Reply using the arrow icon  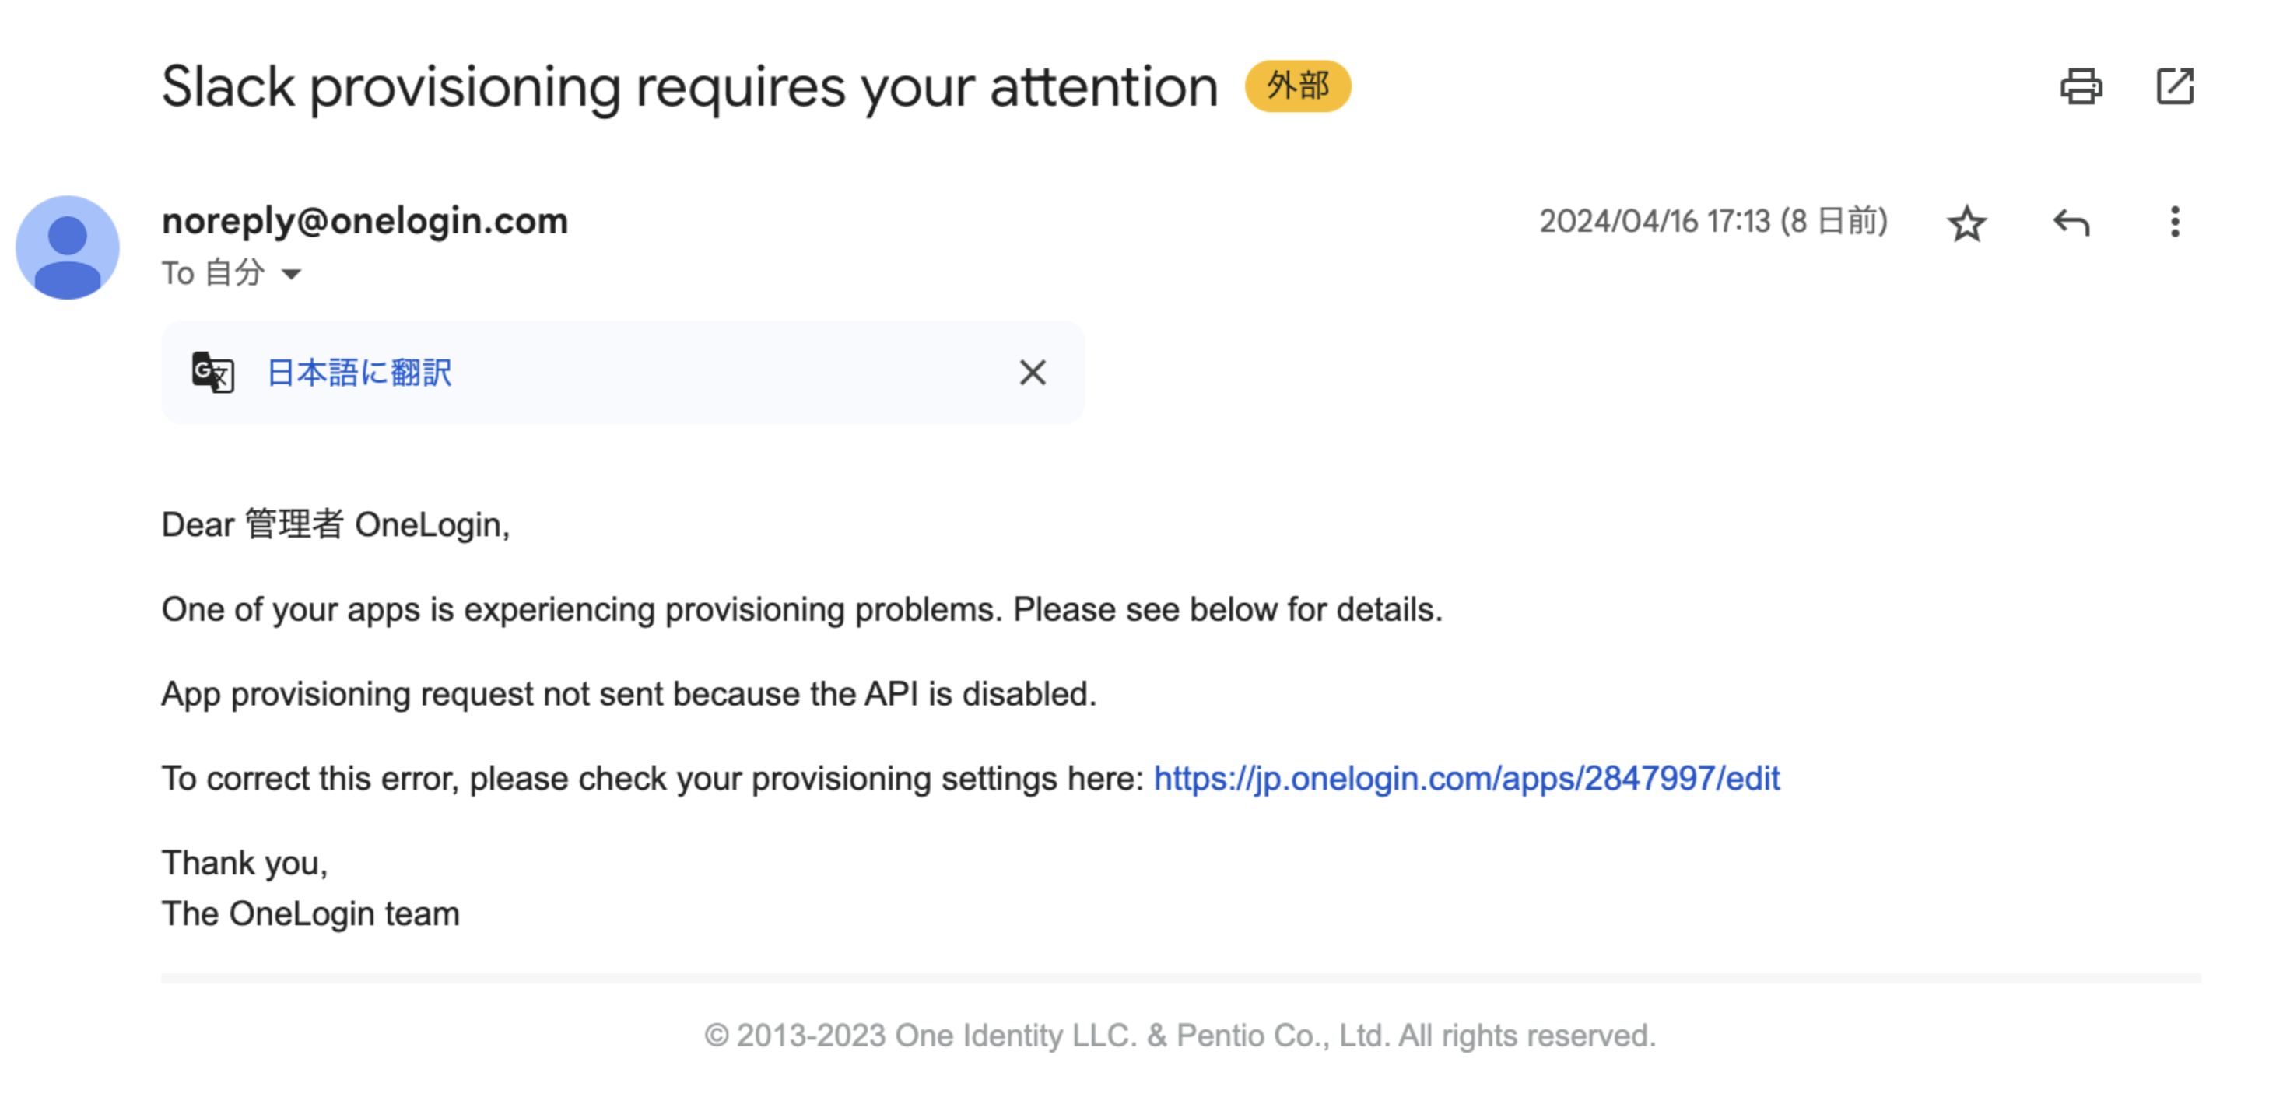pyautogui.click(x=2071, y=223)
